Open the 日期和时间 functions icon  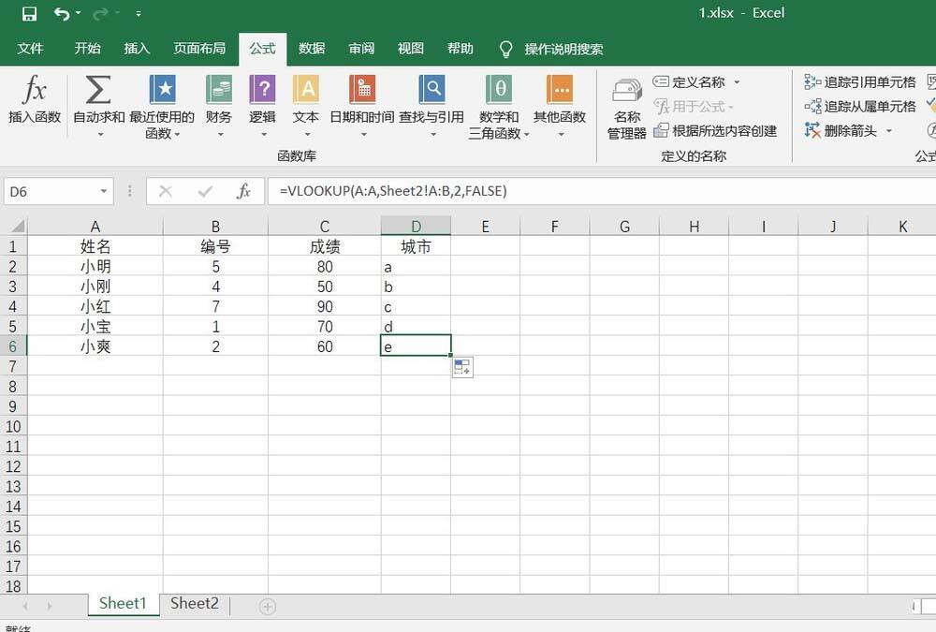pos(361,90)
